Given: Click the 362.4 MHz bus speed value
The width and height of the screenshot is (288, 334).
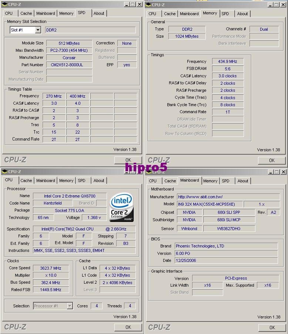Looking at the screenshot, I should [x=51, y=283].
